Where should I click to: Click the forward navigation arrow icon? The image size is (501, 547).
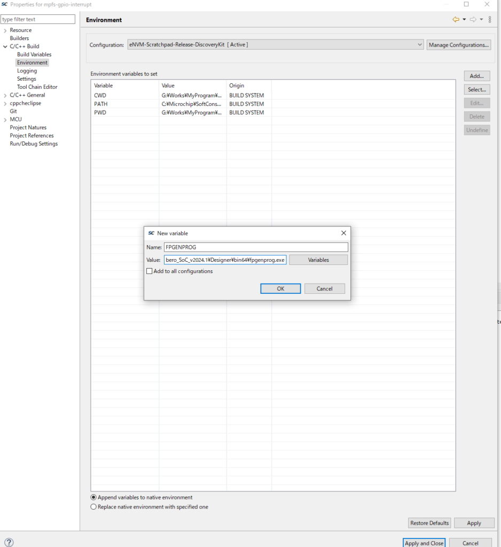point(473,19)
